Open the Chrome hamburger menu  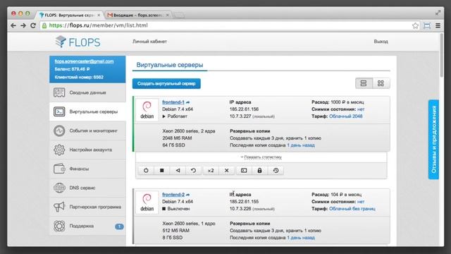438,25
